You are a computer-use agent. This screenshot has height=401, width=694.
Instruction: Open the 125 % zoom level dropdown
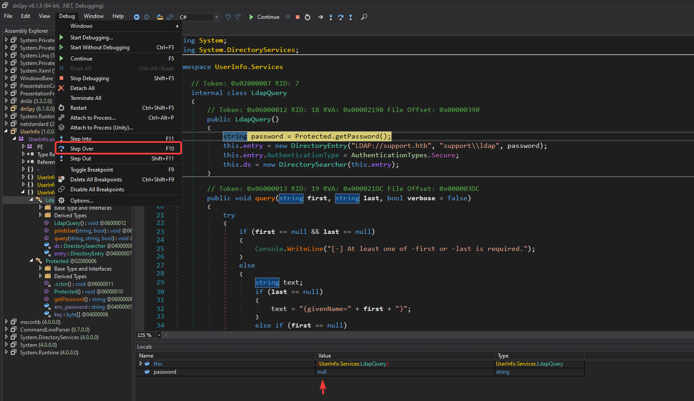[159, 335]
